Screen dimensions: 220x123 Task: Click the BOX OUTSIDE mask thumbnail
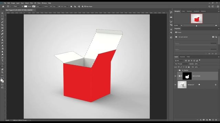(187, 76)
